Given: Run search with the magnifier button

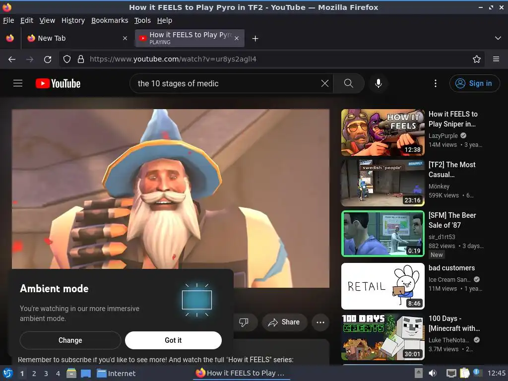Looking at the screenshot, I should point(349,83).
